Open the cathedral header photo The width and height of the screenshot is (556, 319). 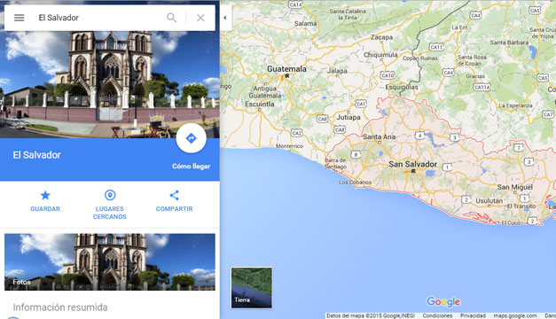110,85
